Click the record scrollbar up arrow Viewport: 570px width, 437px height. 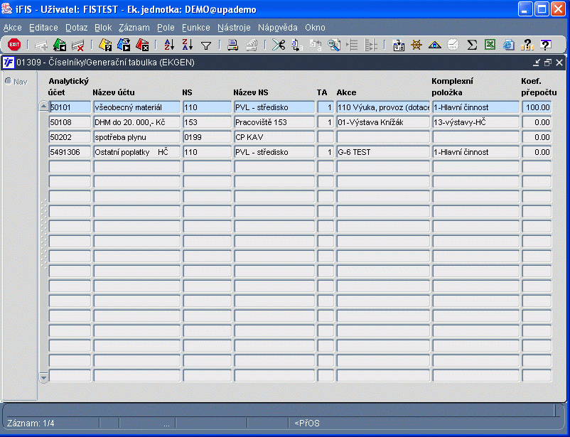(43, 106)
